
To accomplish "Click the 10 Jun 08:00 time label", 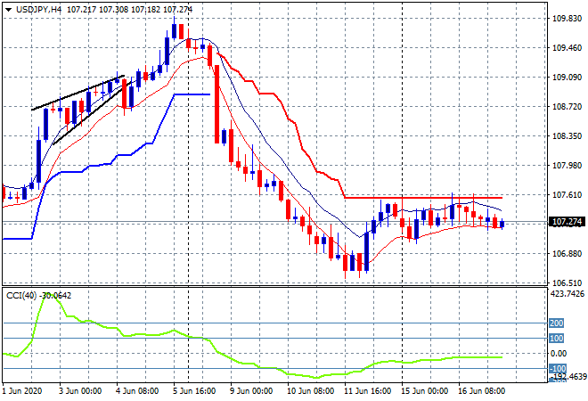I will click(x=310, y=391).
